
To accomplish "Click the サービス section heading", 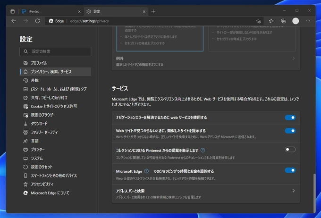I will pyautogui.click(x=120, y=88).
